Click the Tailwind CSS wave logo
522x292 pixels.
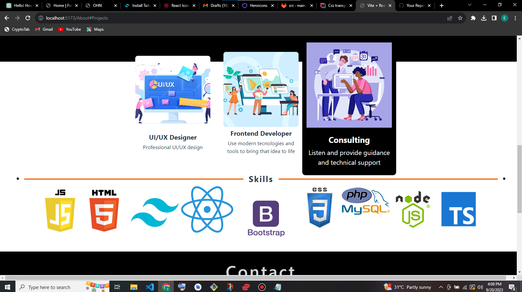point(155,212)
